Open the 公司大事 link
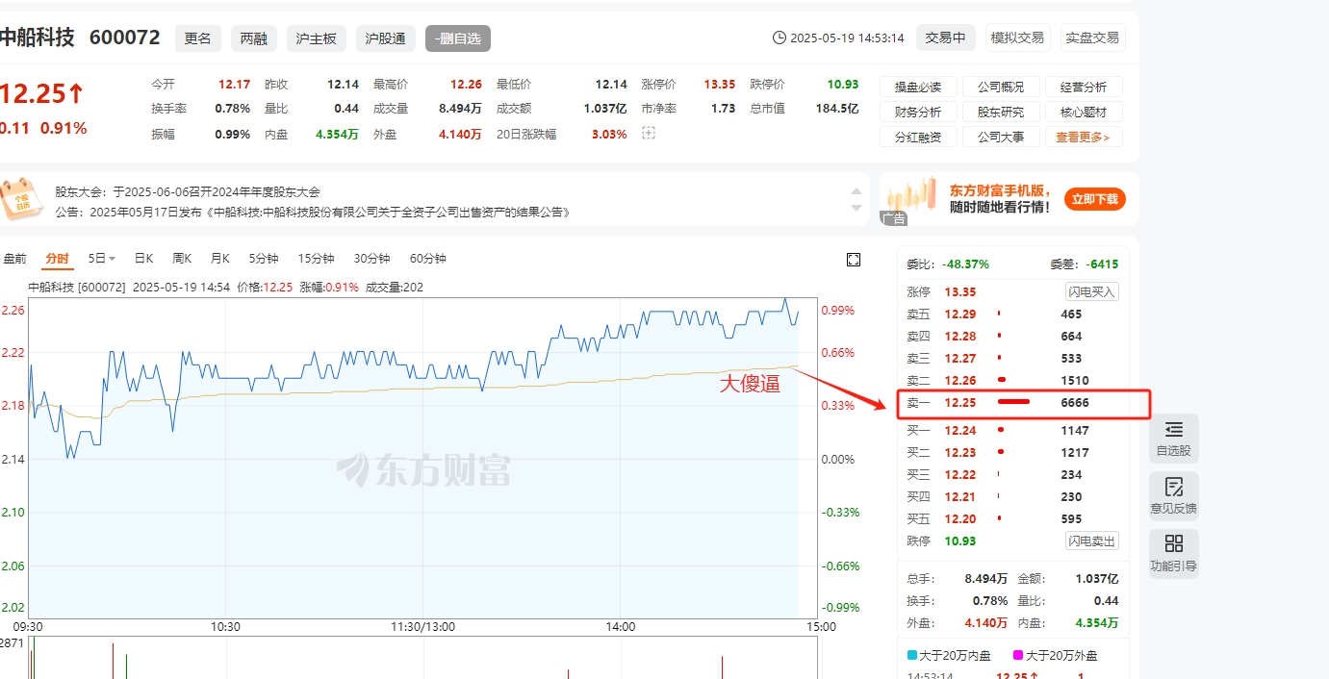This screenshot has width=1329, height=679. [x=1001, y=137]
